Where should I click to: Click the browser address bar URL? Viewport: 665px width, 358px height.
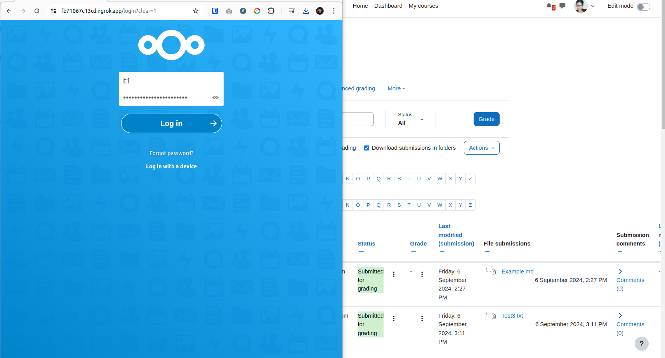click(109, 11)
